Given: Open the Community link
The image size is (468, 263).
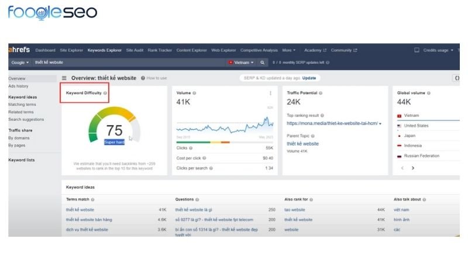Looking at the screenshot, I should pos(344,50).
